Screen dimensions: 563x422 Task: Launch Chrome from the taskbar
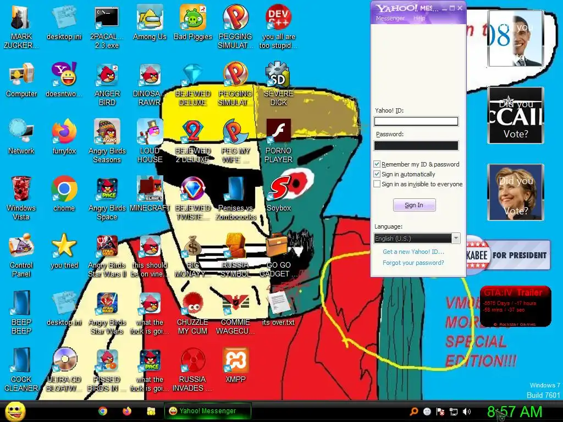(103, 411)
